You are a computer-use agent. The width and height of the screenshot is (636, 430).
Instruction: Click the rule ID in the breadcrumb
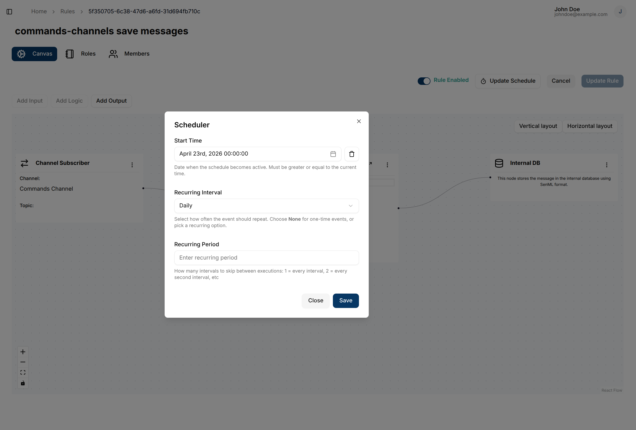click(144, 11)
